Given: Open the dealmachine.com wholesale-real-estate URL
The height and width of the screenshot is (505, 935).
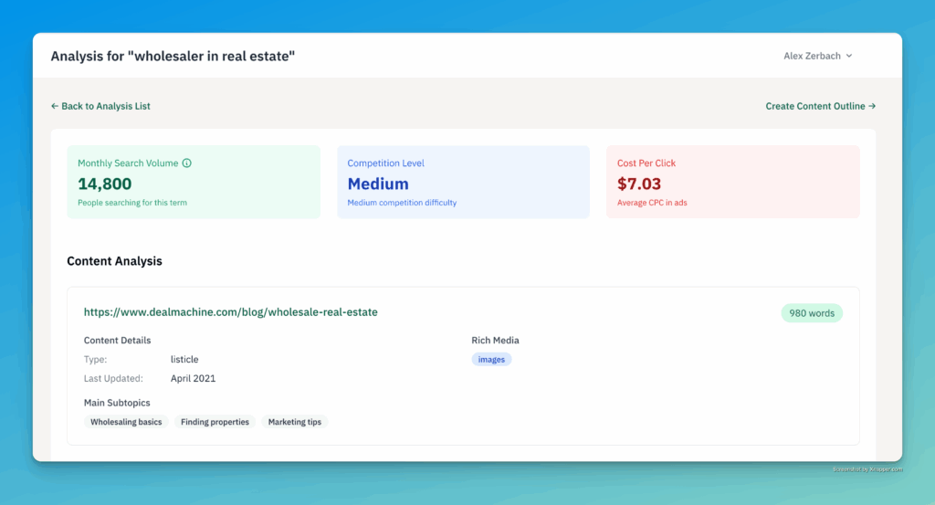Looking at the screenshot, I should click(230, 312).
